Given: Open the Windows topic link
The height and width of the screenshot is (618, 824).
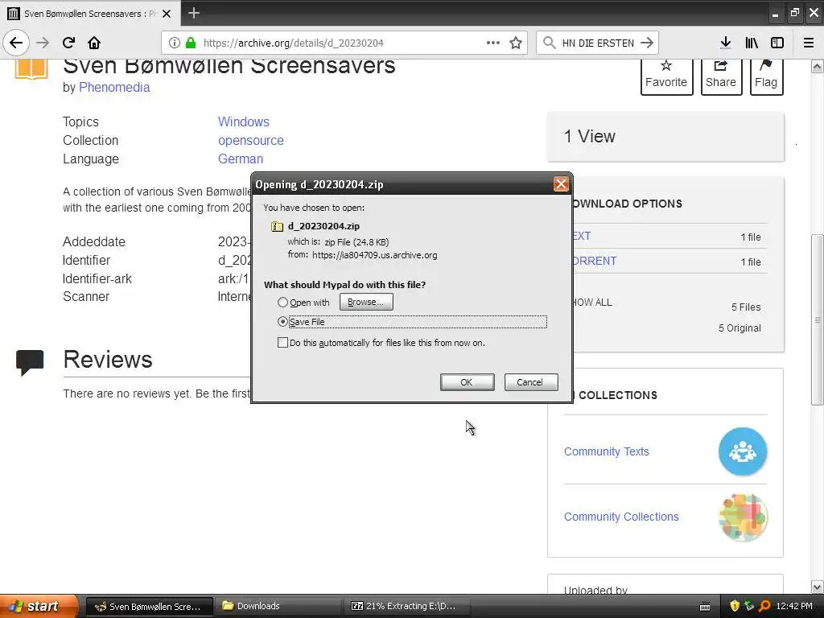Looking at the screenshot, I should pyautogui.click(x=243, y=122).
